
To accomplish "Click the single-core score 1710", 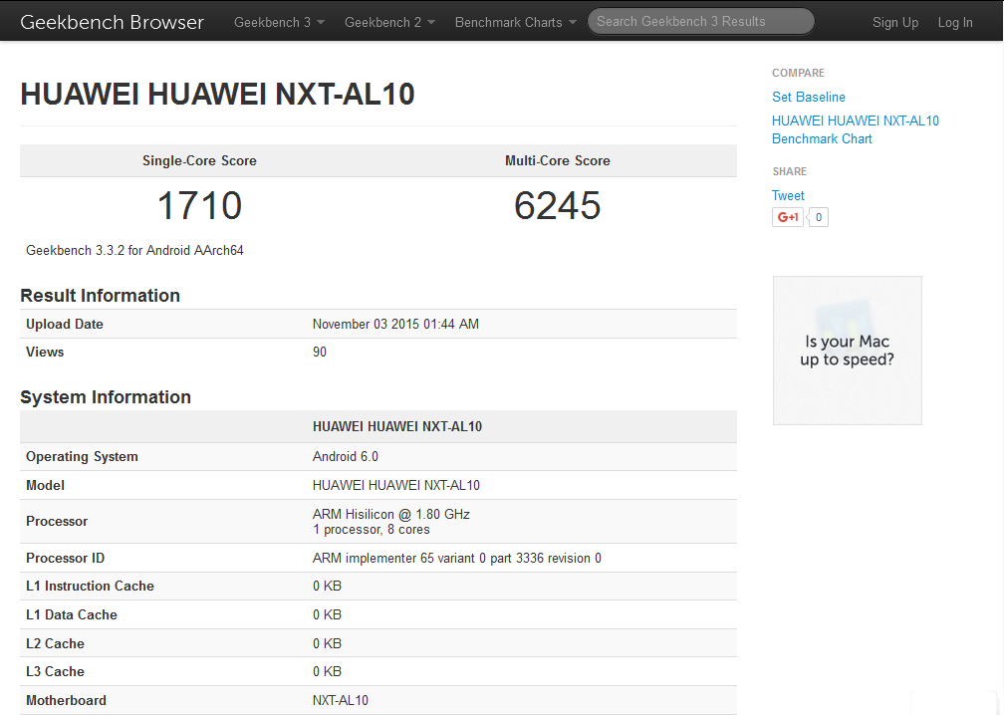I will point(199,206).
